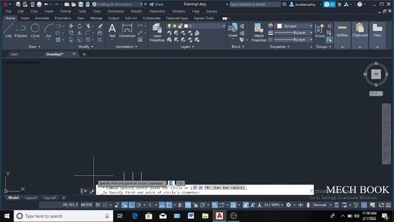Open Layer Properties manager

(x=157, y=33)
